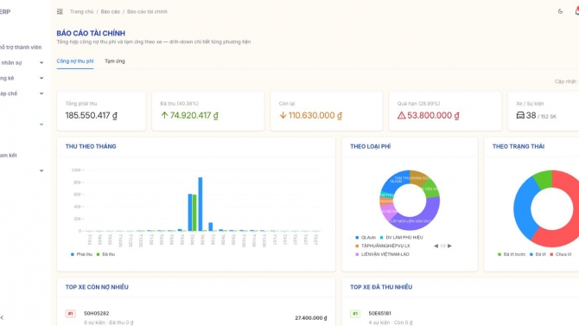Collapse the sidebar with the menu-fold icon
This screenshot has height=326, width=579.
point(60,12)
